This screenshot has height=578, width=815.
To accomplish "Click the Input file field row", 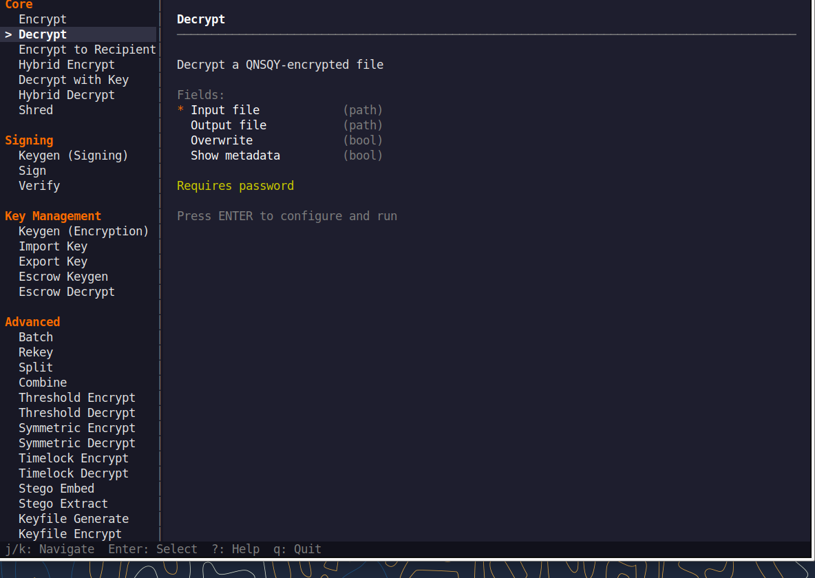I will [x=279, y=109].
